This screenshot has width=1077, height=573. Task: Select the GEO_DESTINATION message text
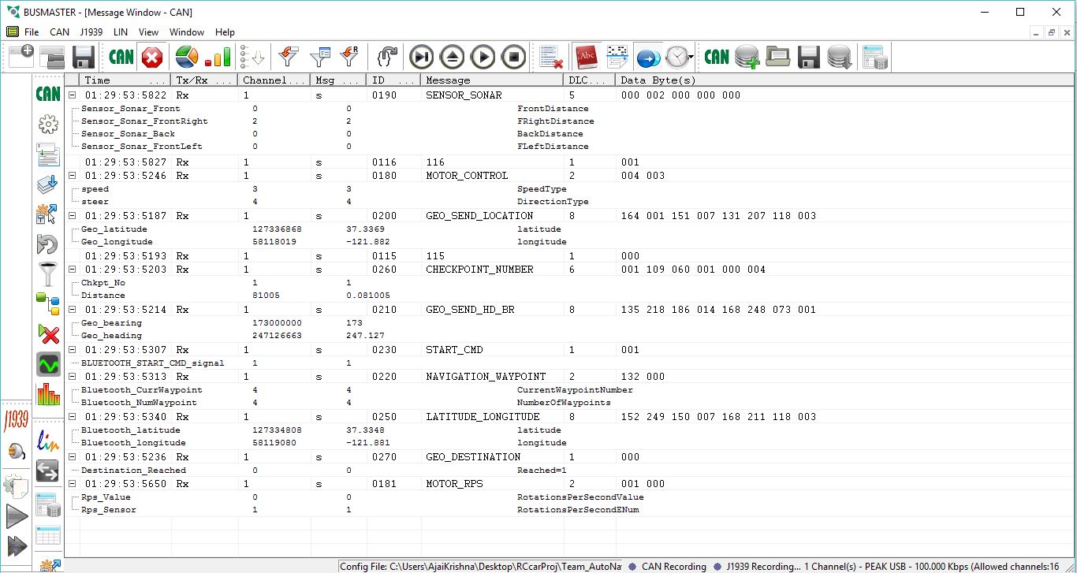[x=473, y=457]
